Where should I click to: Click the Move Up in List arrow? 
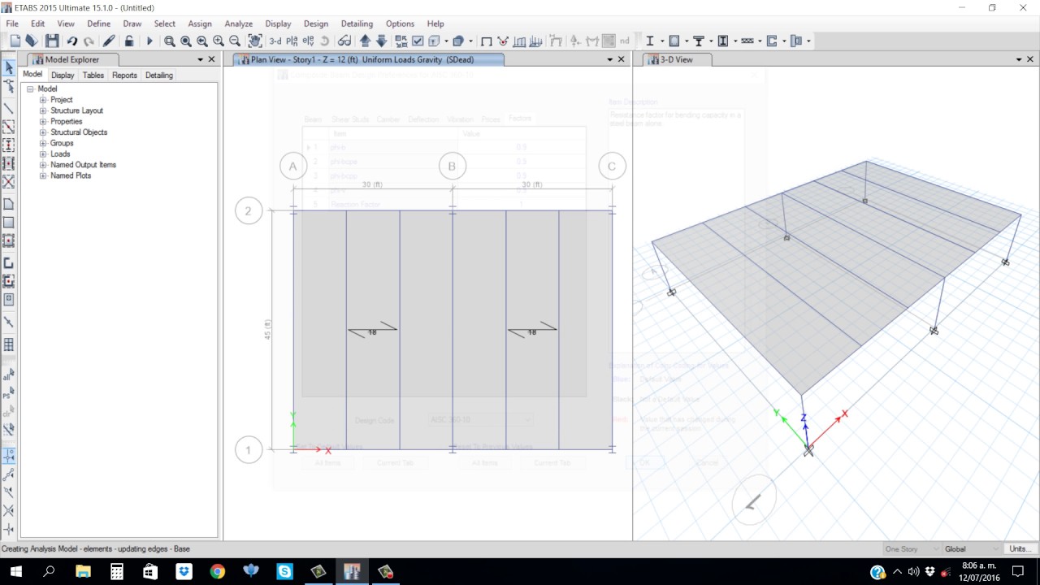[x=365, y=41]
